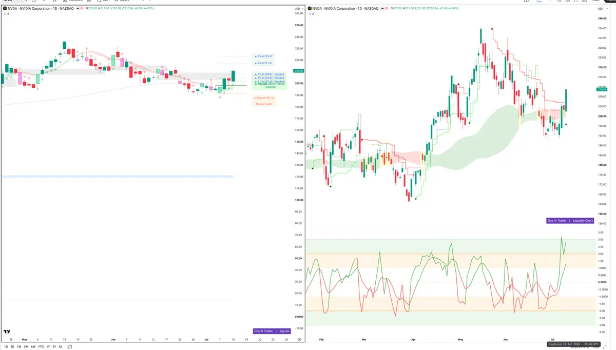Select the T4 at 217.61 target label
The image size is (616, 350).
pos(264,63)
